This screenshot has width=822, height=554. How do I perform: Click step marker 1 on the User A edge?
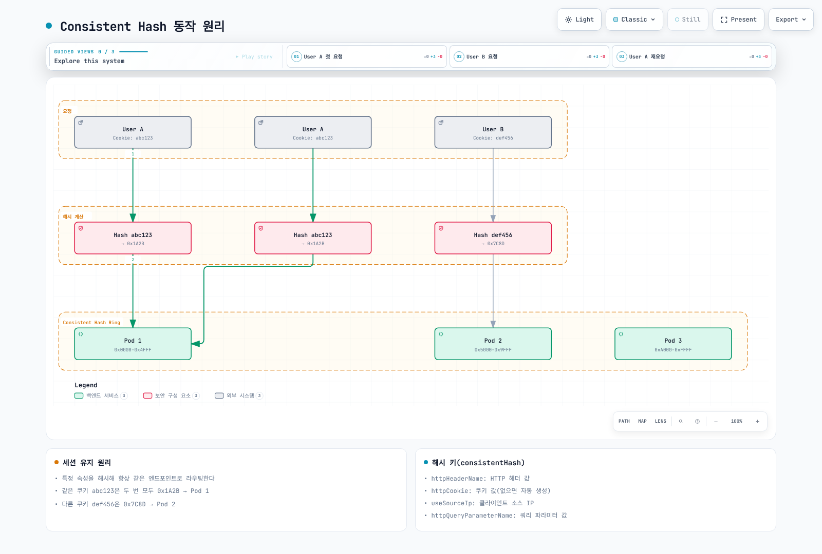coord(133,154)
